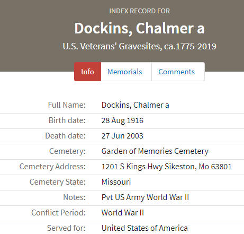Click Garden of Memories Cemetery value

(x=155, y=151)
